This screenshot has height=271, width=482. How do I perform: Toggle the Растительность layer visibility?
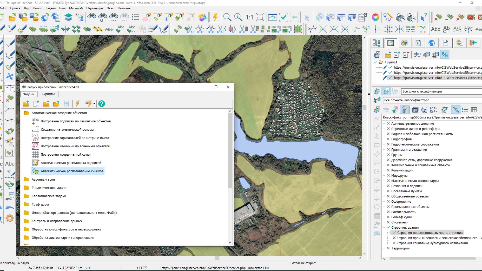[388, 212]
